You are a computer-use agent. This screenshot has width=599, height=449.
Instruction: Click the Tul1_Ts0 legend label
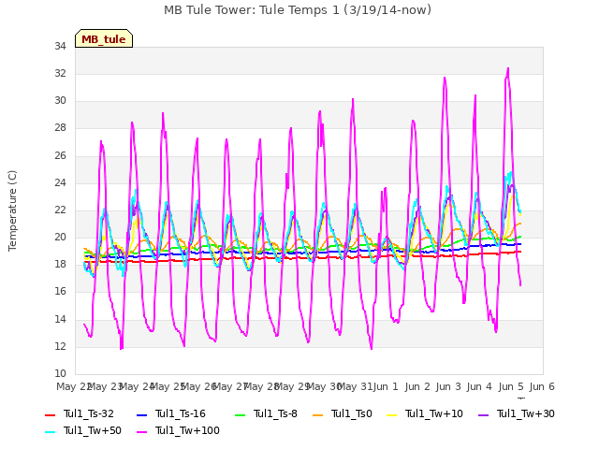click(x=352, y=413)
